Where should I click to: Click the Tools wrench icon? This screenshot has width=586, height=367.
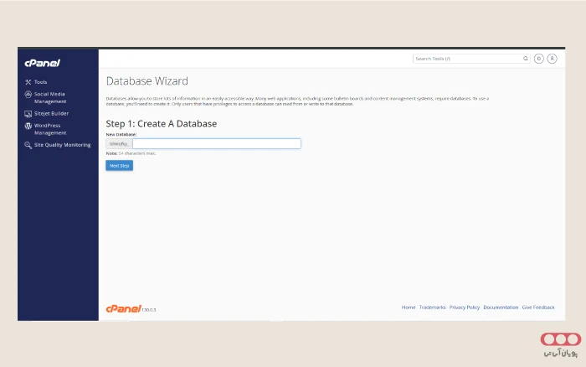point(28,82)
